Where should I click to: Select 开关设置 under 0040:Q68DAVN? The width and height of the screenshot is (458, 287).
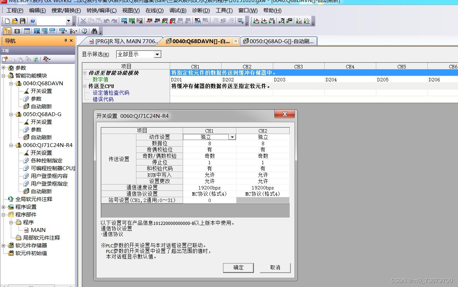pos(41,91)
